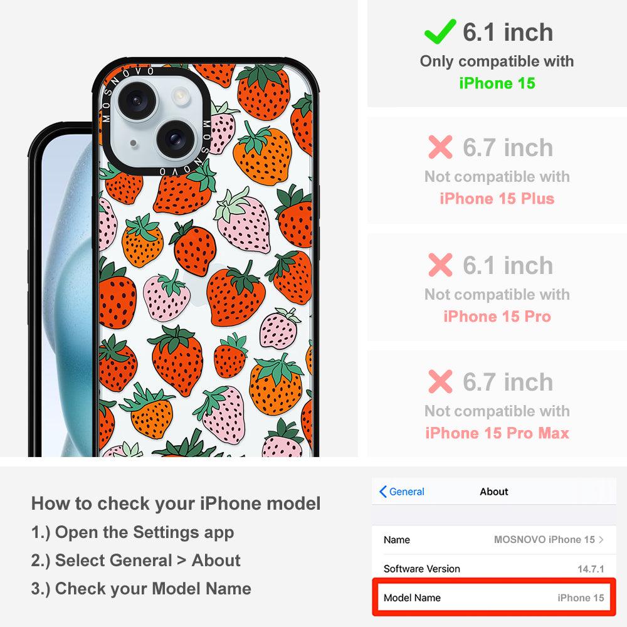Click the iPhone 15 Plus label
This screenshot has height=627, width=627.
[497, 198]
